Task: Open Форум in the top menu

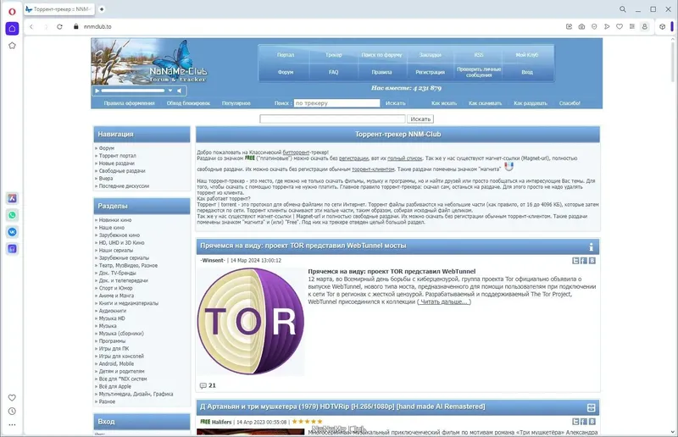Action: pos(286,72)
